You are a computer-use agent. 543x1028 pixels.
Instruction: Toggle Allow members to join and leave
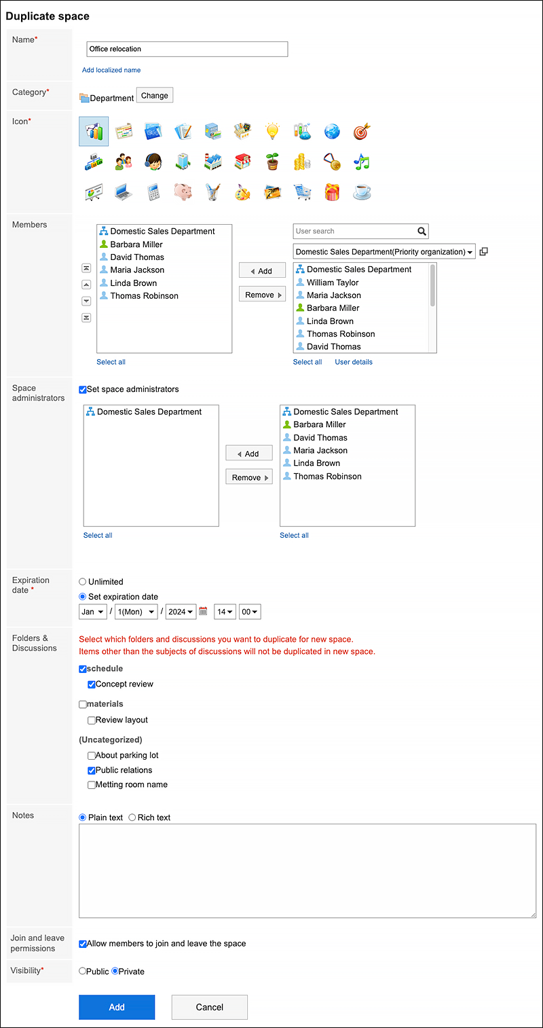pos(83,944)
